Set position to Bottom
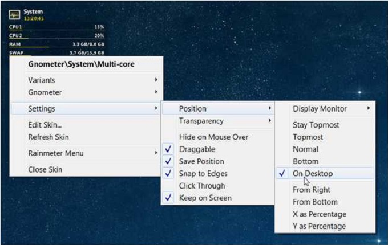Screen dimensions: 388x245 click(305, 161)
